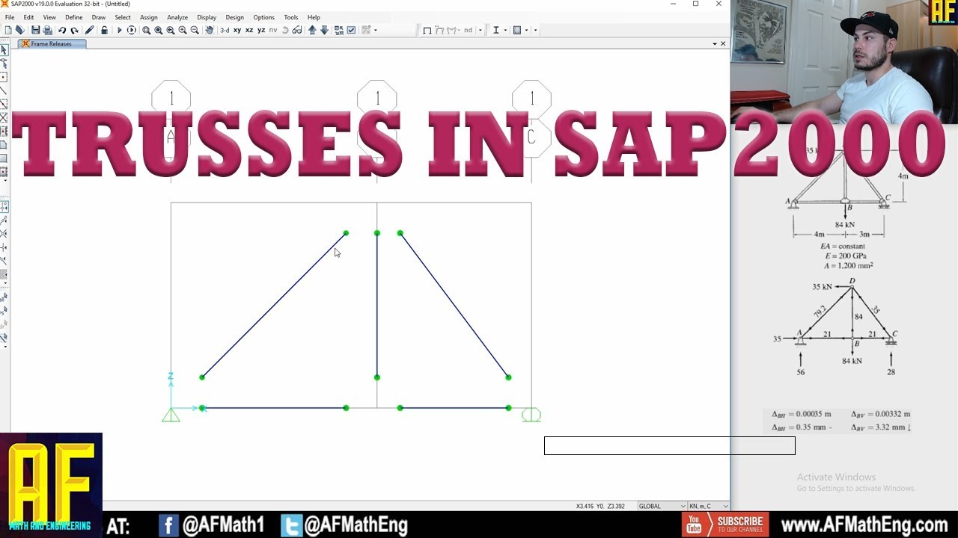The height and width of the screenshot is (538, 958).
Task: Select the left diagonal truss member
Action: point(274,305)
